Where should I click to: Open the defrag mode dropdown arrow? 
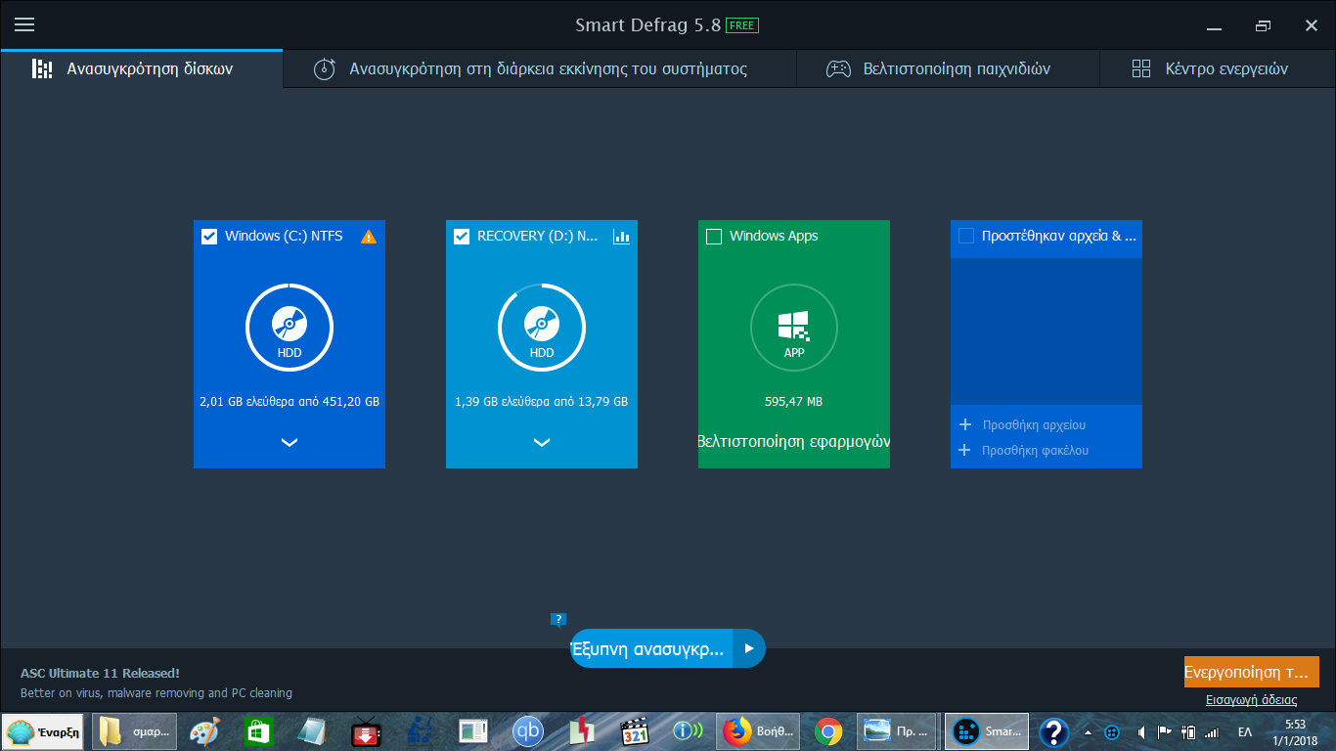click(749, 648)
